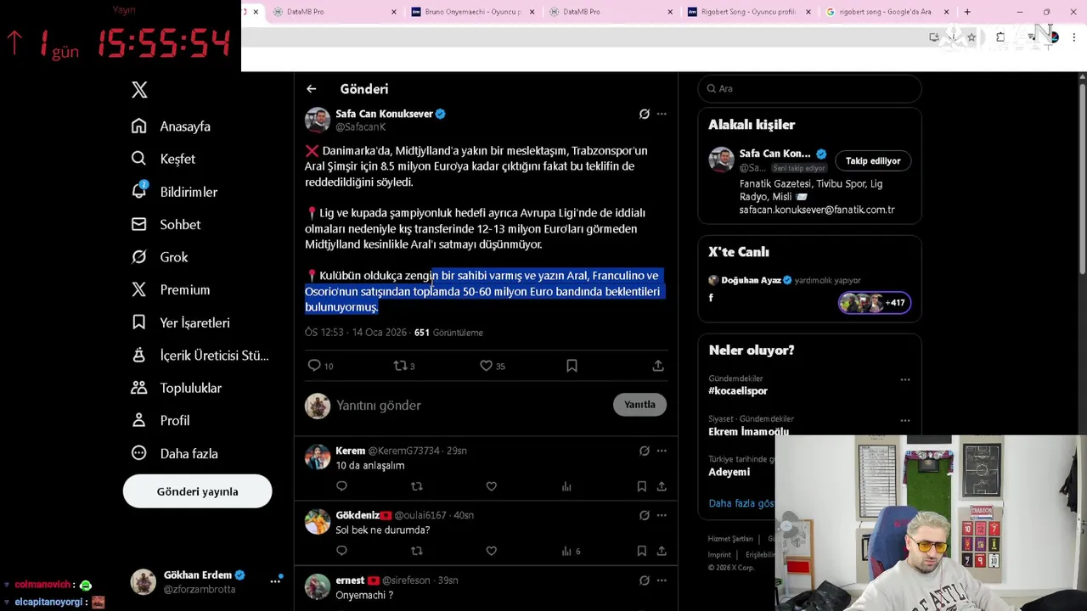Screen dimensions: 1087x611
Task: Click Takip ediliyor button
Action: [x=873, y=160]
